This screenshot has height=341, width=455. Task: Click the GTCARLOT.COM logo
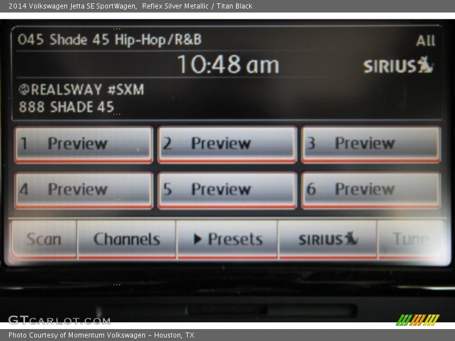[59, 320]
